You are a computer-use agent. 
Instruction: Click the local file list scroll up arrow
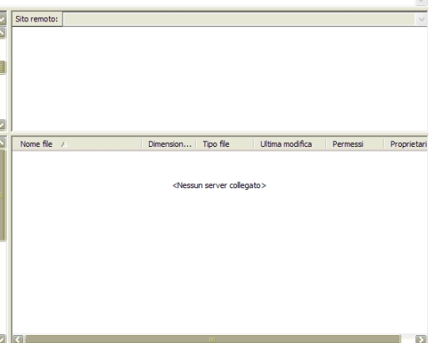(2, 143)
